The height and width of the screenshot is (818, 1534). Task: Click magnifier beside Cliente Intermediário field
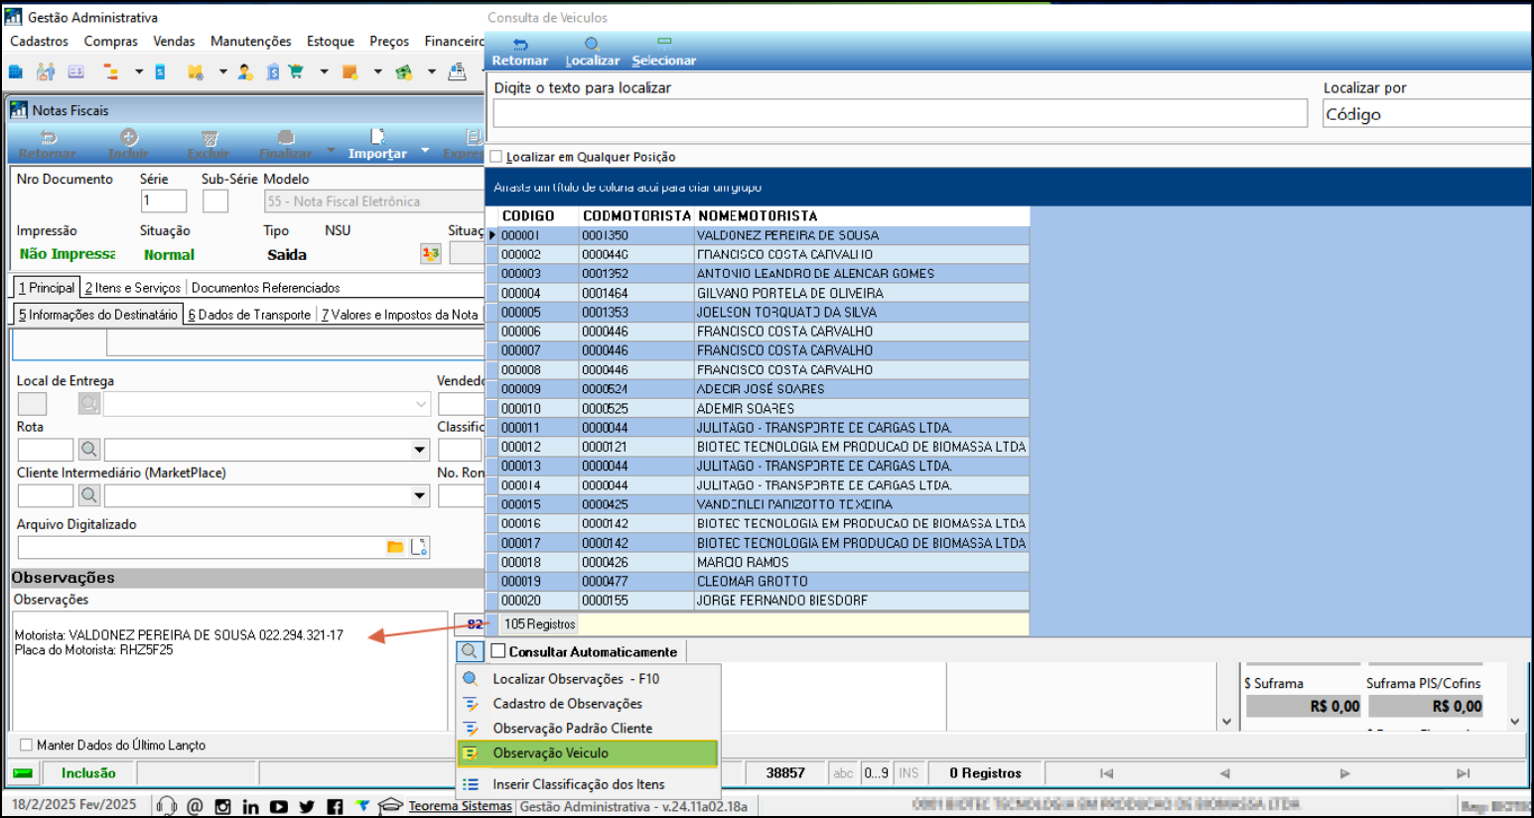point(89,494)
